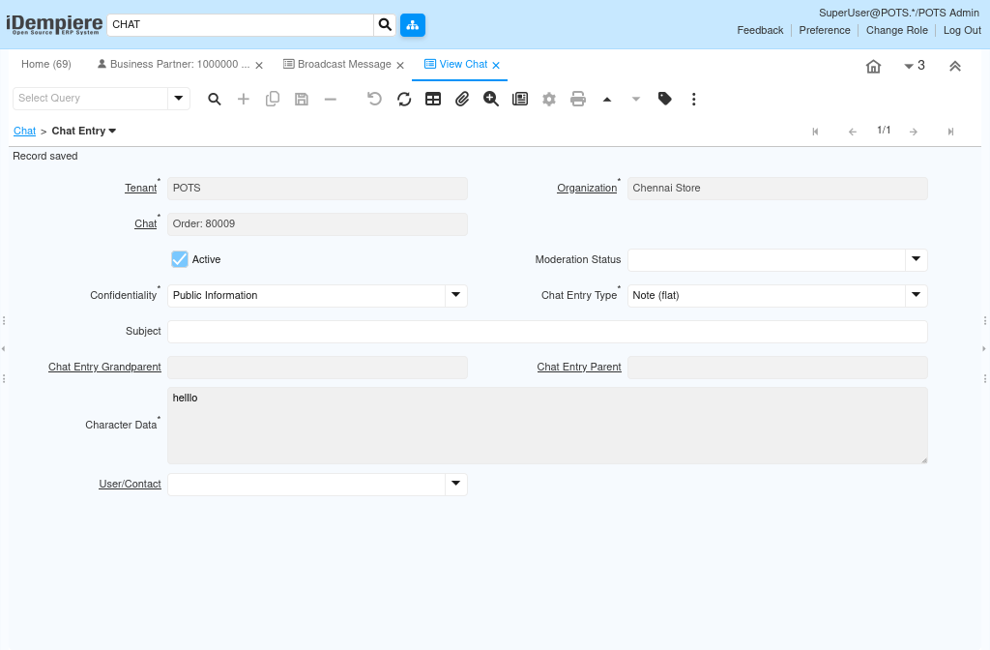Click the Feedback link
This screenshot has width=990, height=650.
760,30
